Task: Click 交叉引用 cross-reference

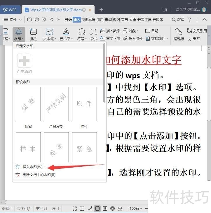Action: coord(197,31)
